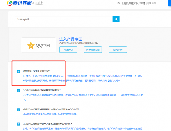The height and width of the screenshot is (131, 171).
Task: Click the Tencent Customer Service logo
Action: coord(19,3)
